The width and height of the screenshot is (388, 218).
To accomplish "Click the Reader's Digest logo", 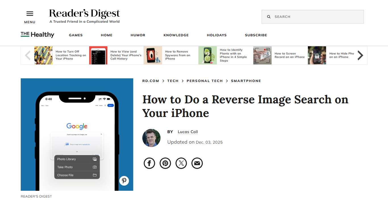I will point(84,13).
